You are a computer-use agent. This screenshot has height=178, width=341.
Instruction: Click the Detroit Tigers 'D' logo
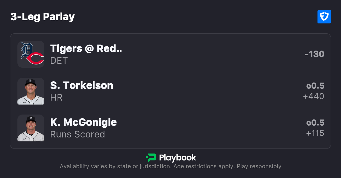(26, 50)
